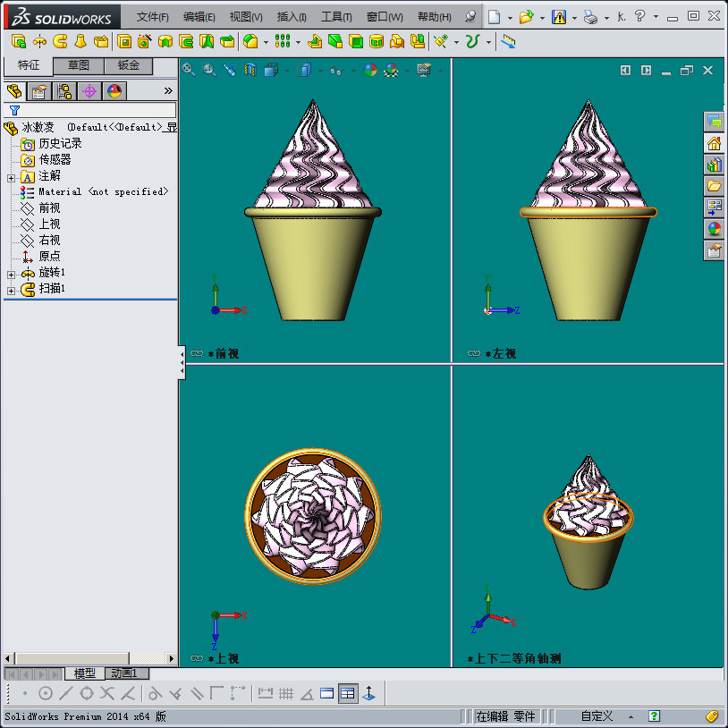The height and width of the screenshot is (728, 728).
Task: Open the DisplayManager tab icon
Action: pos(114,91)
